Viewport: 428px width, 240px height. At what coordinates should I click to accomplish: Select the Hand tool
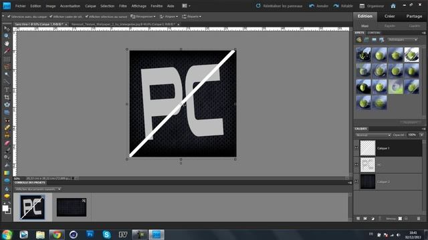pyautogui.click(x=7, y=43)
